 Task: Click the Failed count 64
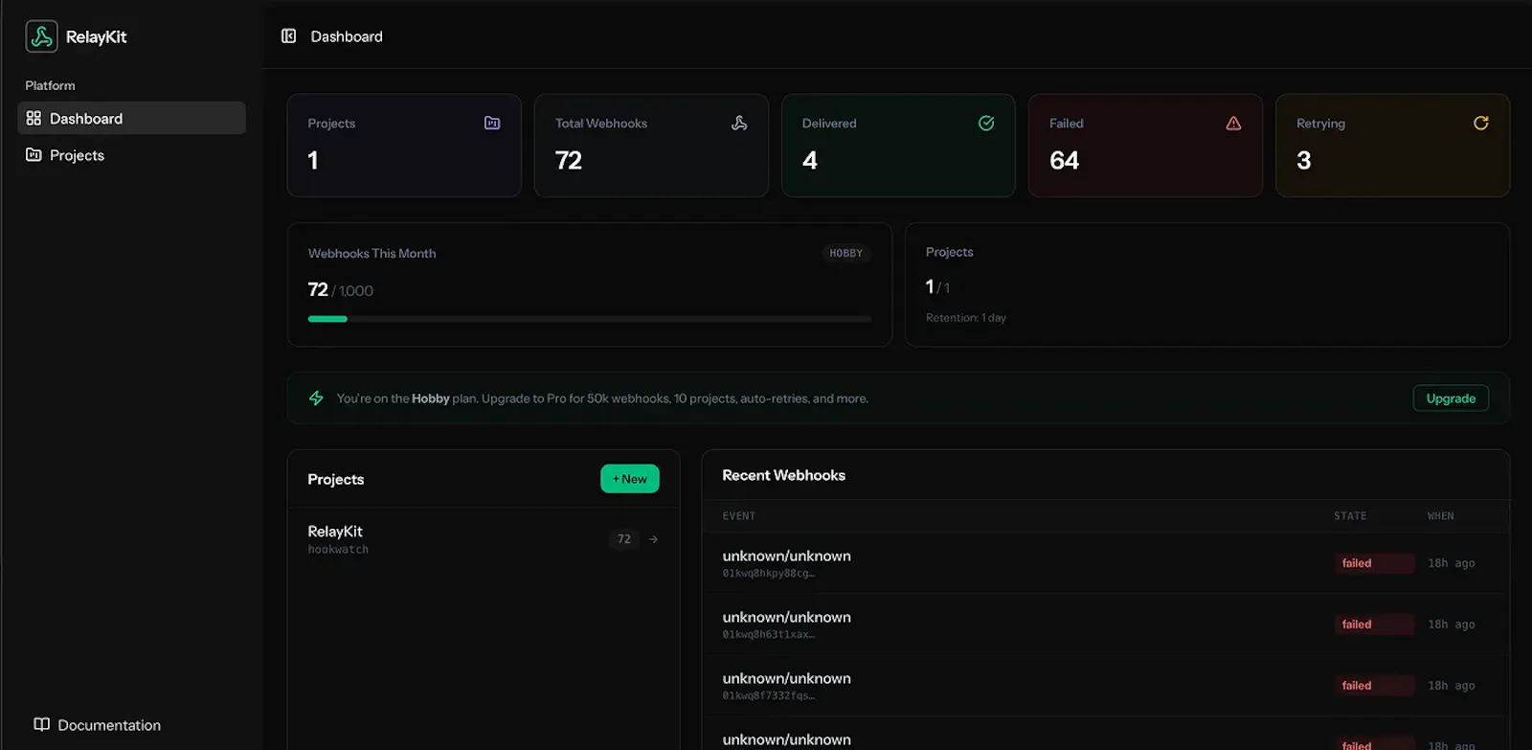(1064, 160)
